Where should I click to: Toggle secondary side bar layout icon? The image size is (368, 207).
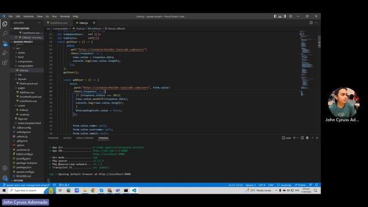(x=284, y=16)
